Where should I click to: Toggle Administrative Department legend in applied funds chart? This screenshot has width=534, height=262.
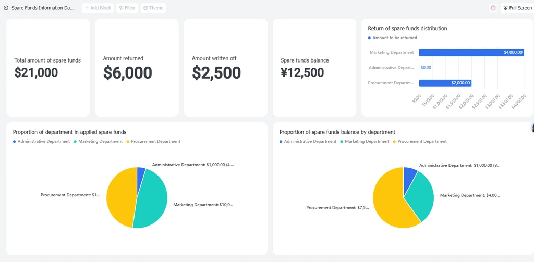[41, 141]
